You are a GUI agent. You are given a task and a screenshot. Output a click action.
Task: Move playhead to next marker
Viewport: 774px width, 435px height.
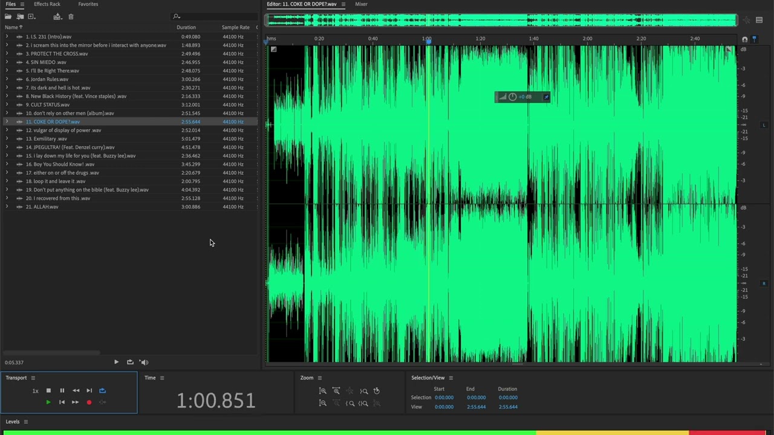pyautogui.click(x=89, y=390)
